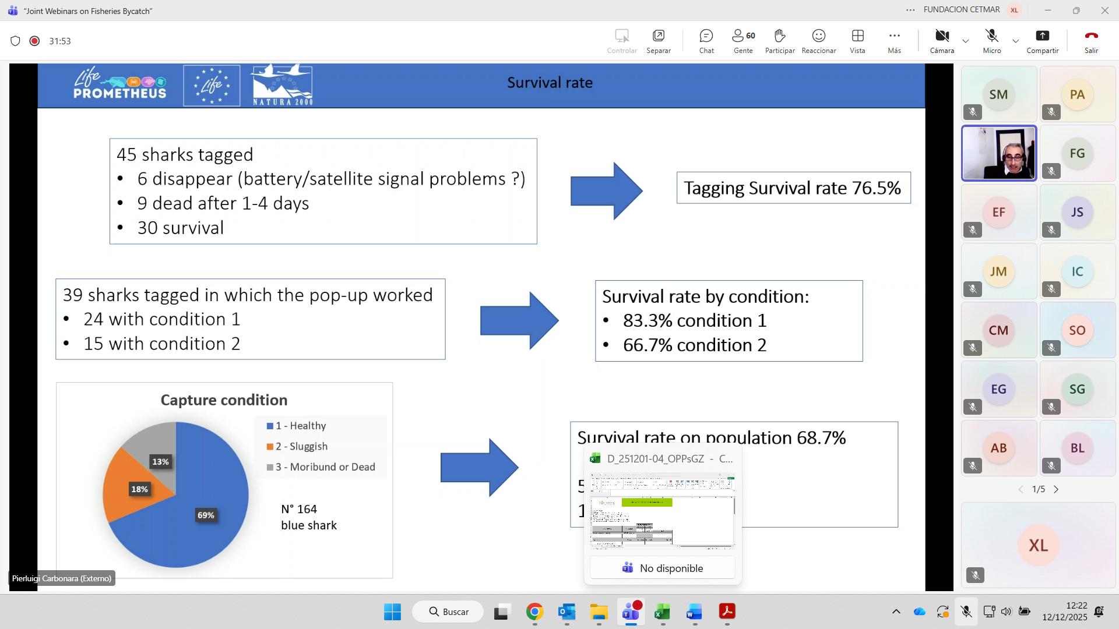Open the Más more options menu
The image size is (1119, 629).
tap(894, 41)
